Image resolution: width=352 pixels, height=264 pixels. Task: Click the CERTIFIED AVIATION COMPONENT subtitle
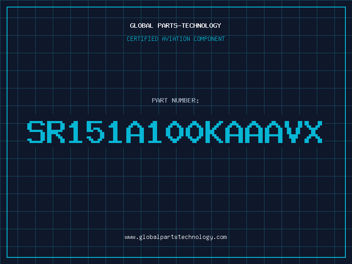click(176, 39)
